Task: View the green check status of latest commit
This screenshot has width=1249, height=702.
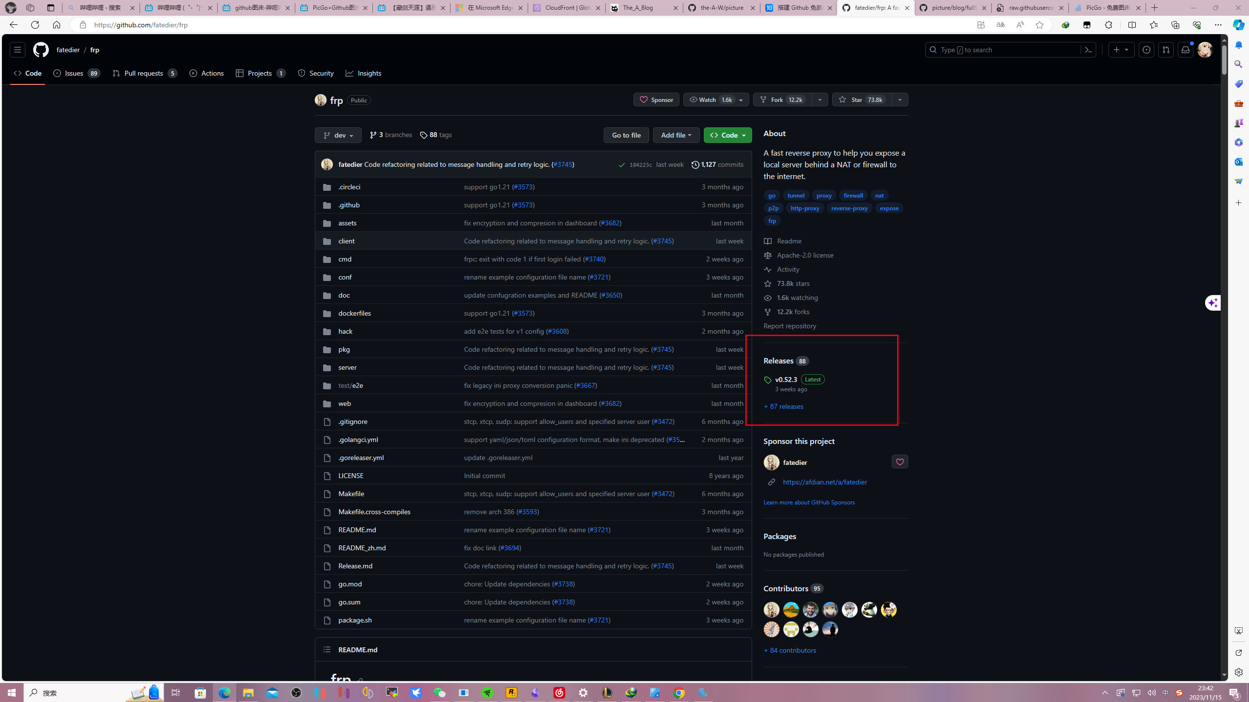Action: point(621,165)
